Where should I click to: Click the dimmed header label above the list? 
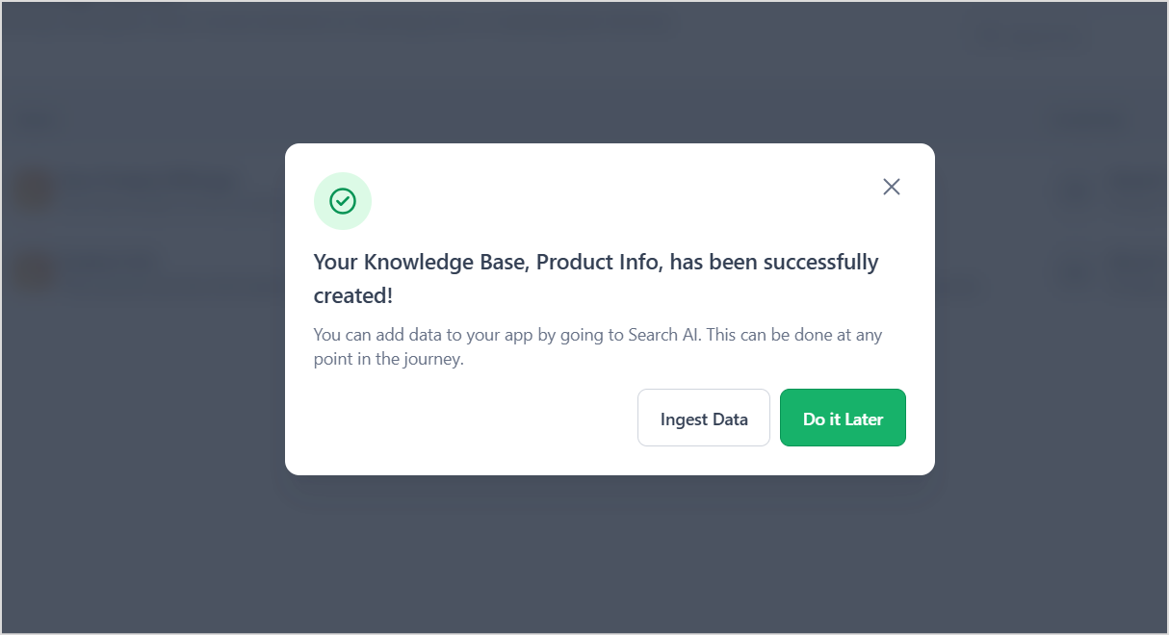[x=37, y=118]
